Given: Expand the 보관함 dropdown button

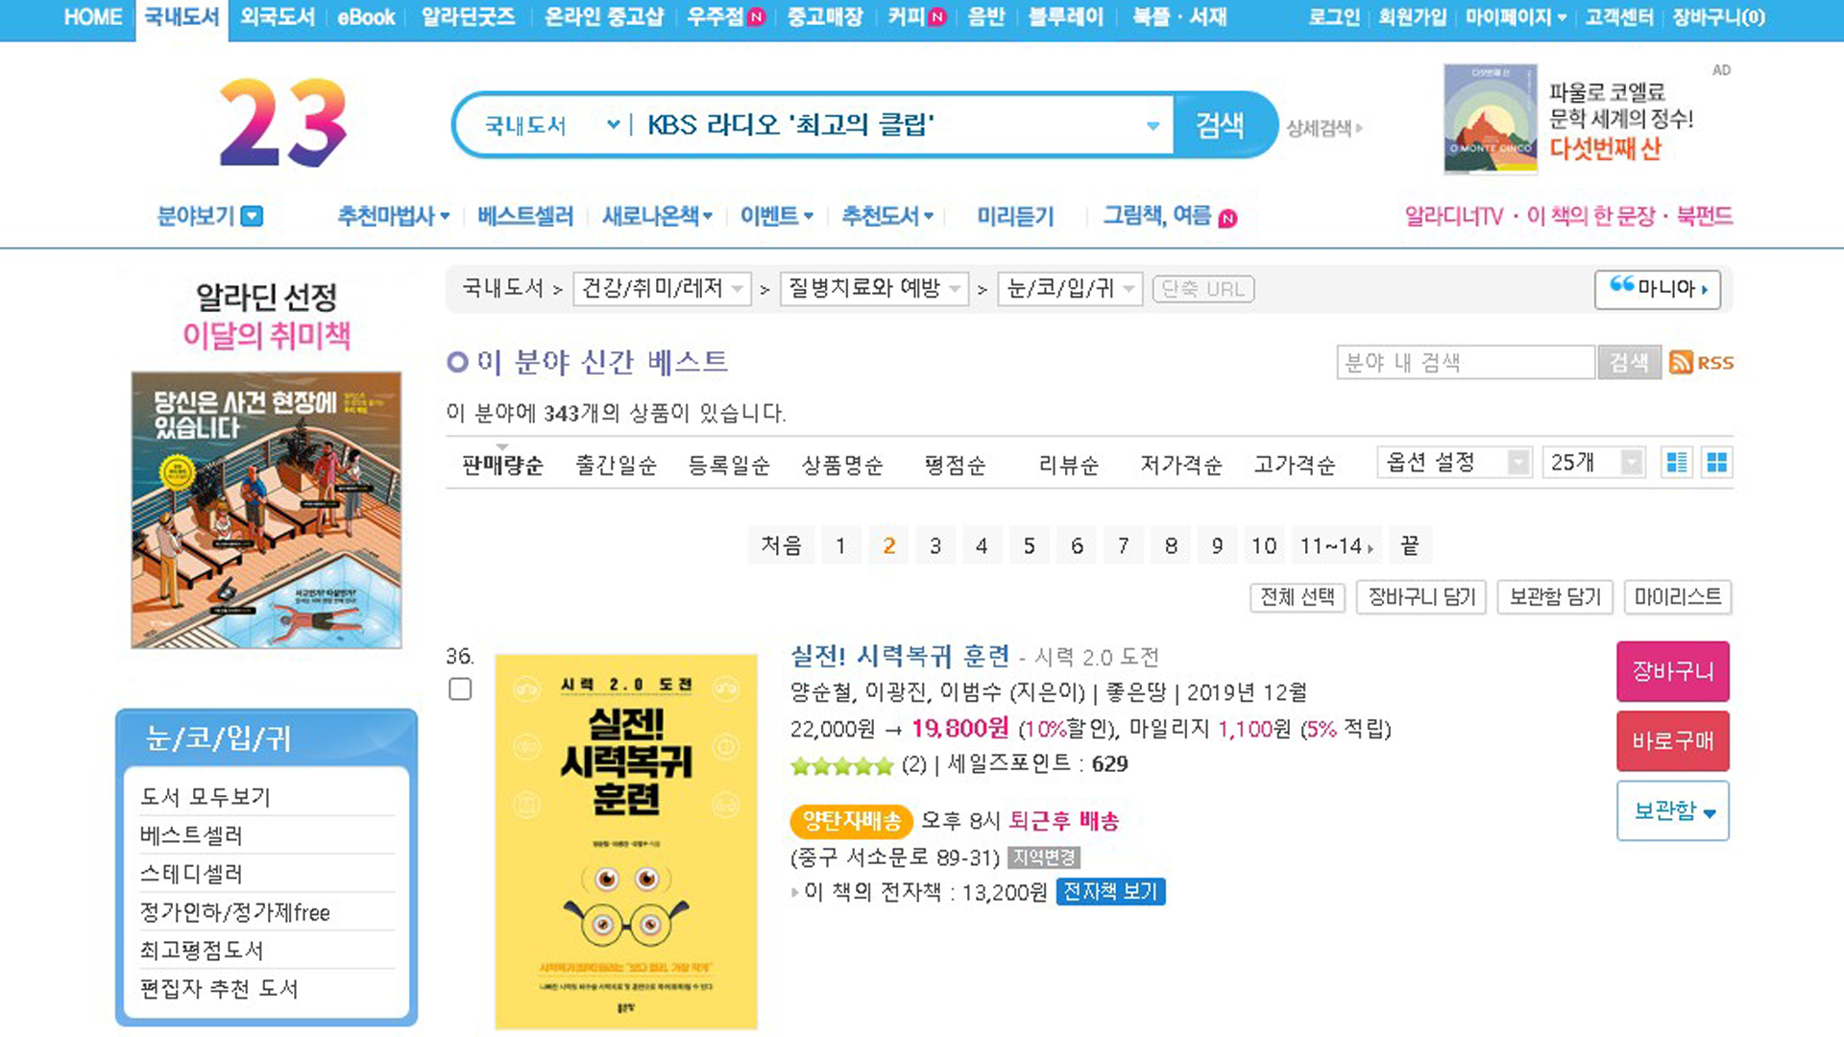Looking at the screenshot, I should [x=1673, y=811].
